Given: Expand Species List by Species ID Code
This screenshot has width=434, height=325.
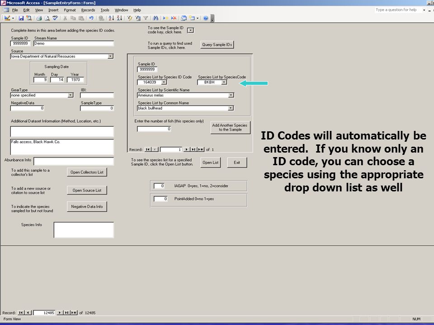Looking at the screenshot, I should click(164, 82).
